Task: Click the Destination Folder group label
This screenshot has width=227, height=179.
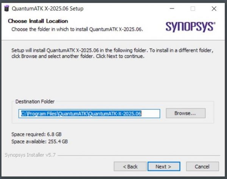Action: [35, 101]
